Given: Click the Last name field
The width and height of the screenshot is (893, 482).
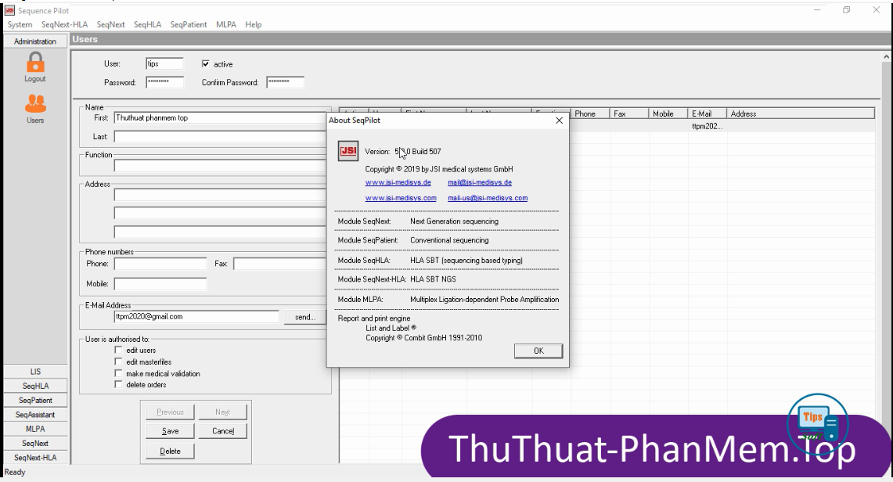Looking at the screenshot, I should (221, 137).
